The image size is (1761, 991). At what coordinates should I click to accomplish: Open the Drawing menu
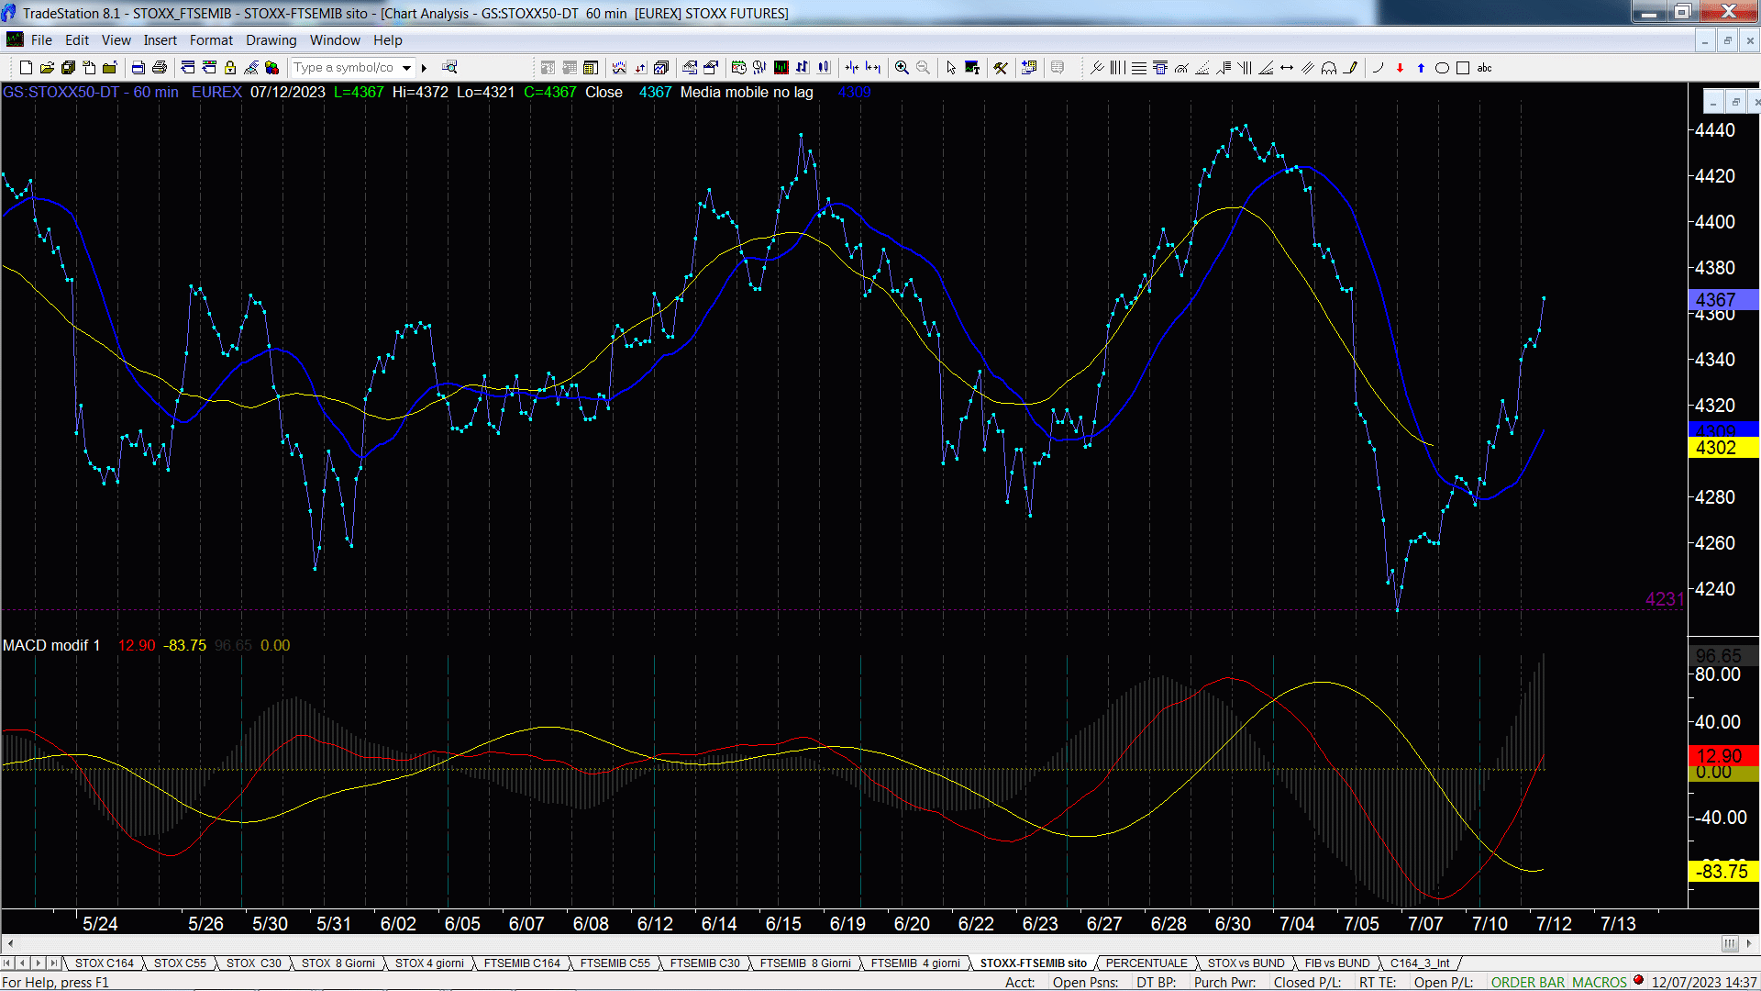click(271, 39)
